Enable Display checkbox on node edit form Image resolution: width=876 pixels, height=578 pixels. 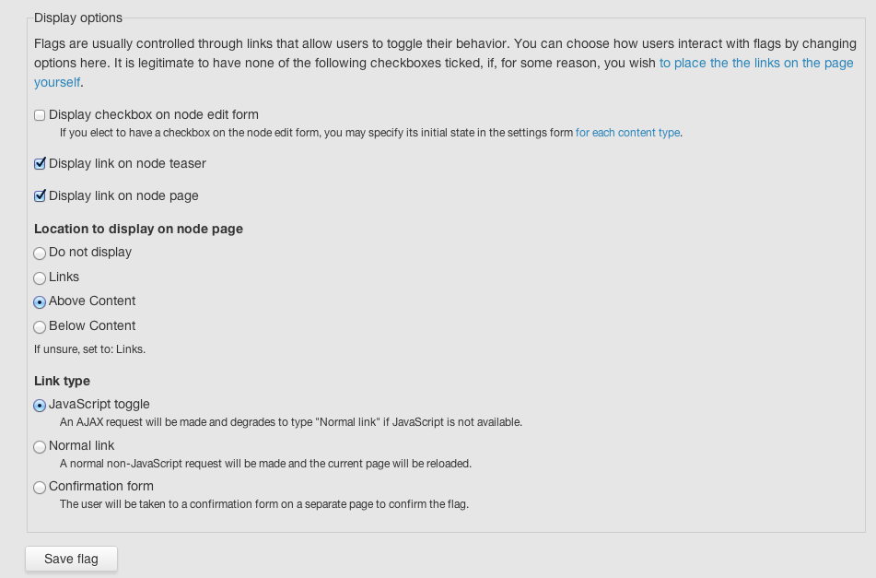click(40, 115)
